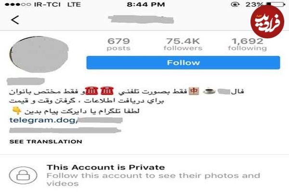Open the 1,692 following list
This screenshot has width=289, height=192.
(x=248, y=44)
